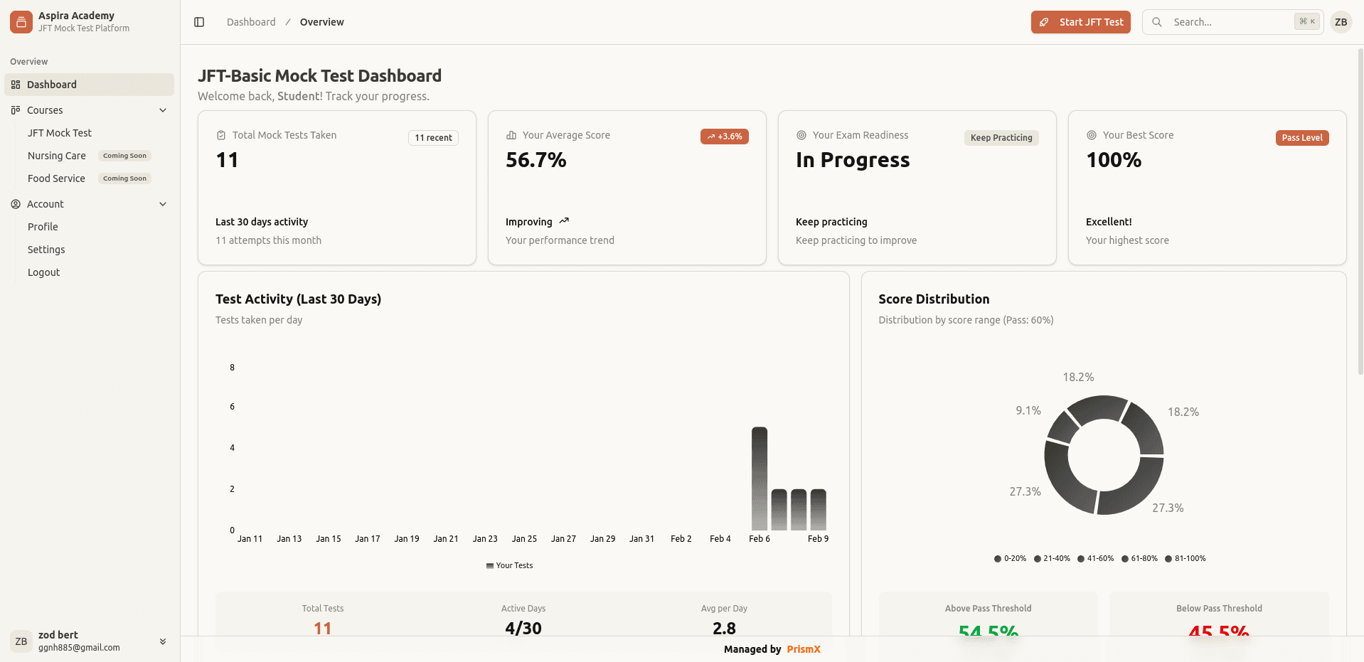Screen dimensions: 1364x662
Task: Toggle the Your Tests chart legend
Action: (509, 565)
